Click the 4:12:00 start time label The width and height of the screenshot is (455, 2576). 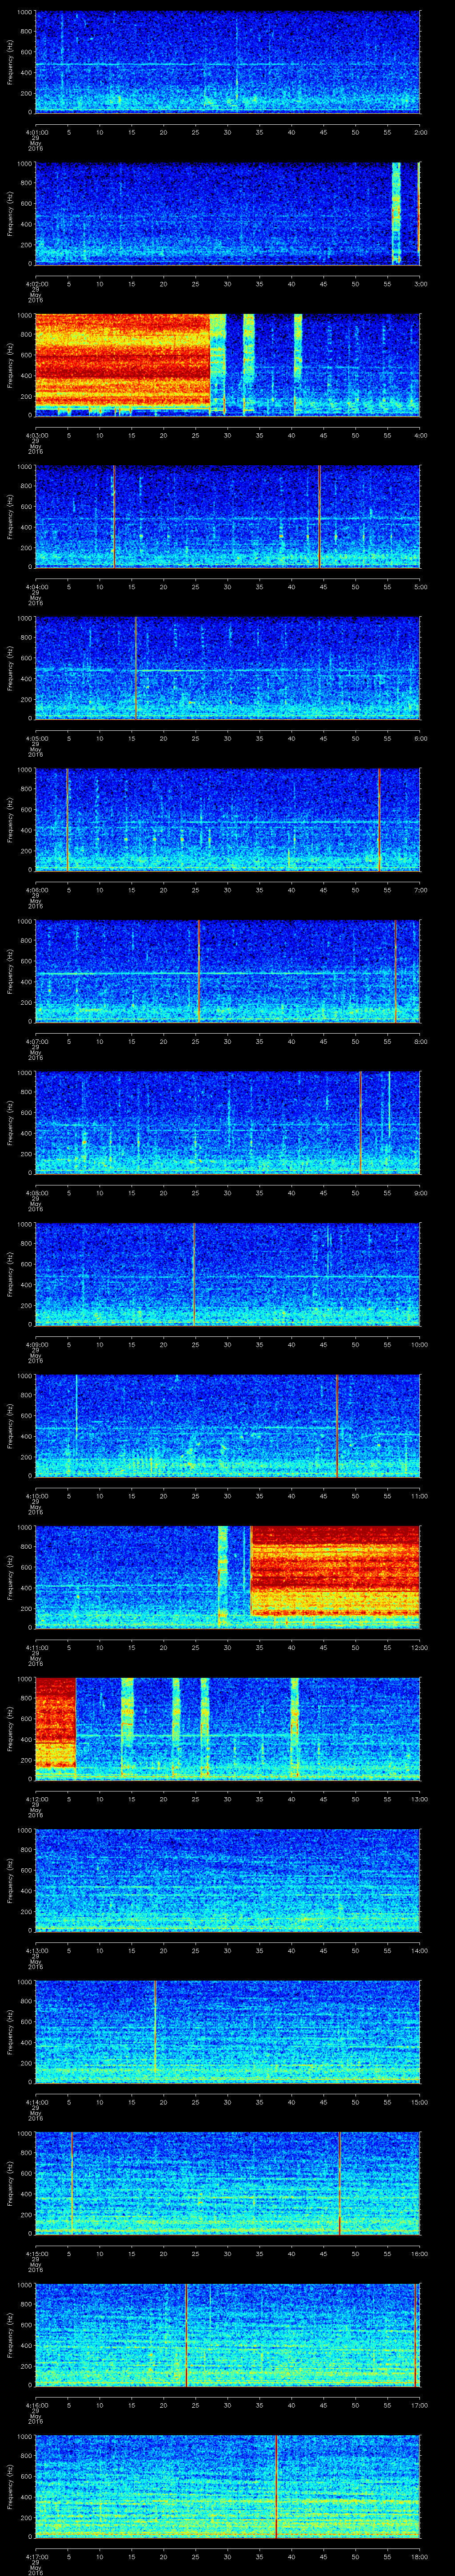click(x=36, y=1799)
